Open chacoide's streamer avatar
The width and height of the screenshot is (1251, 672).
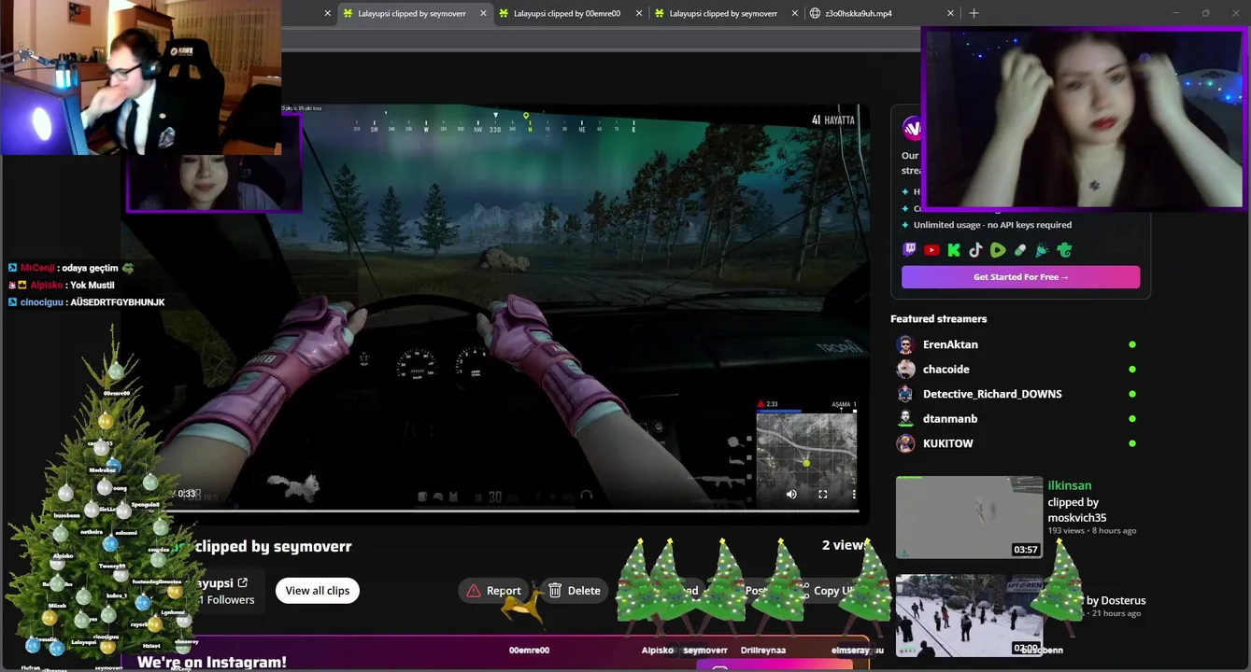[905, 370]
